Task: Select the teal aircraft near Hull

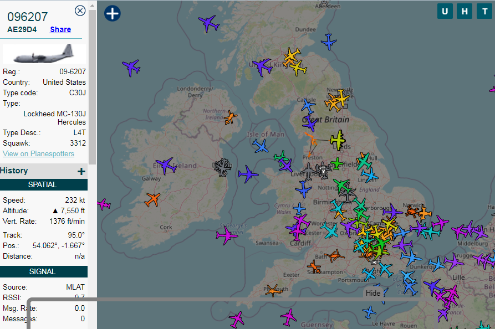Action: click(364, 161)
